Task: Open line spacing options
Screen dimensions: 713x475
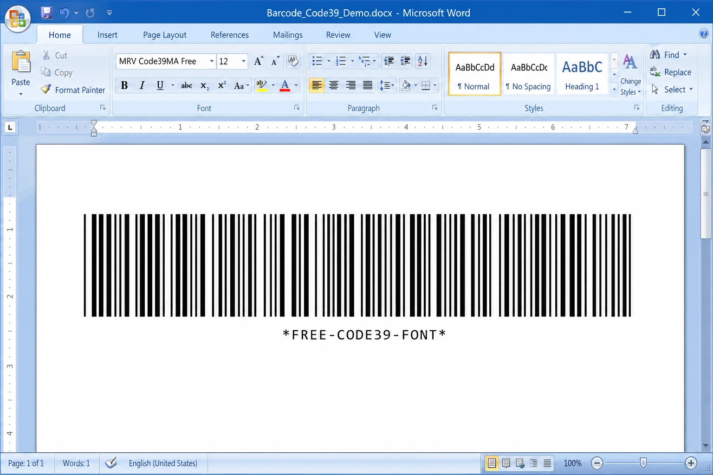Action: (x=387, y=85)
